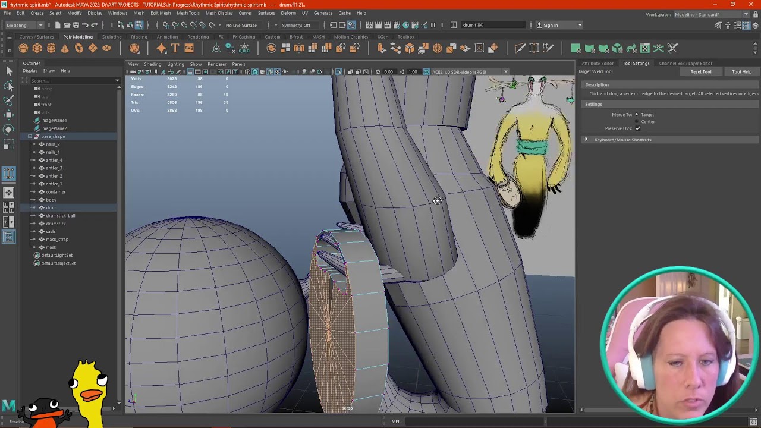Activate the Select tool arrow
Image resolution: width=761 pixels, height=428 pixels.
coord(9,71)
